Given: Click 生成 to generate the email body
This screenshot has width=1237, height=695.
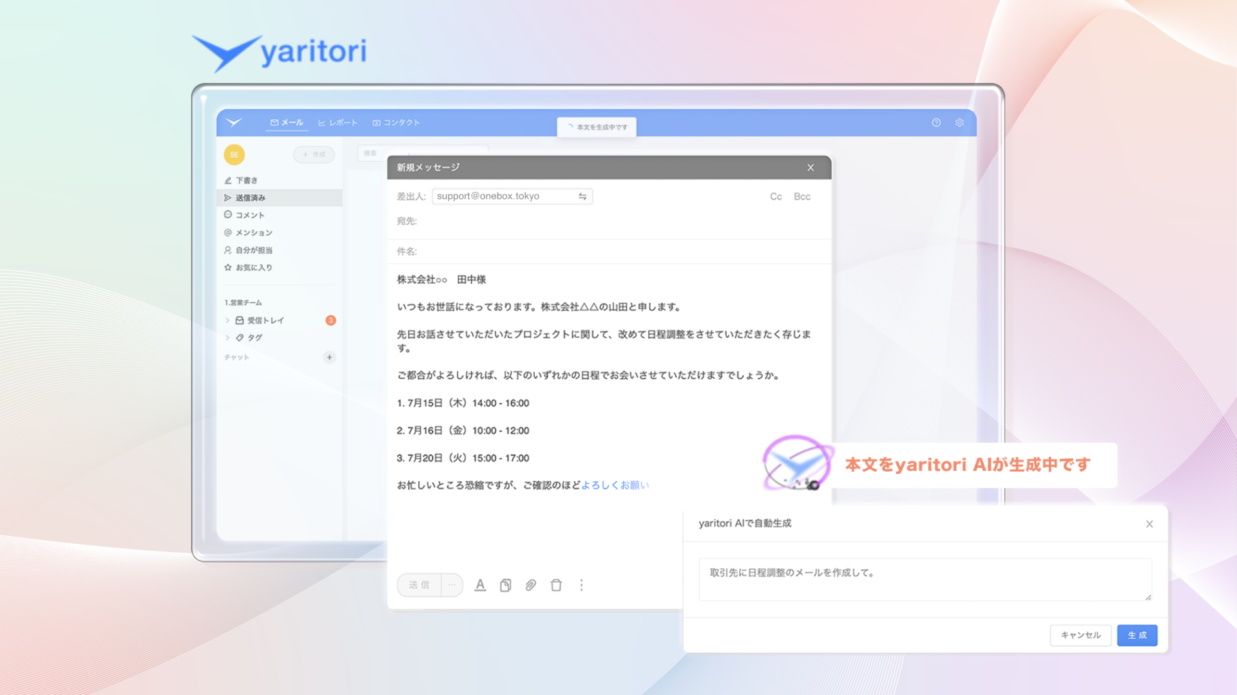Looking at the screenshot, I should tap(1136, 635).
